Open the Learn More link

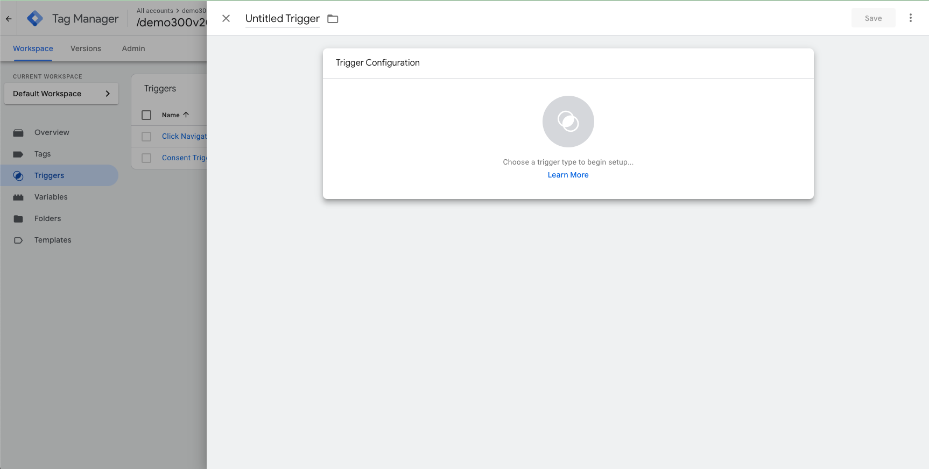(x=568, y=175)
